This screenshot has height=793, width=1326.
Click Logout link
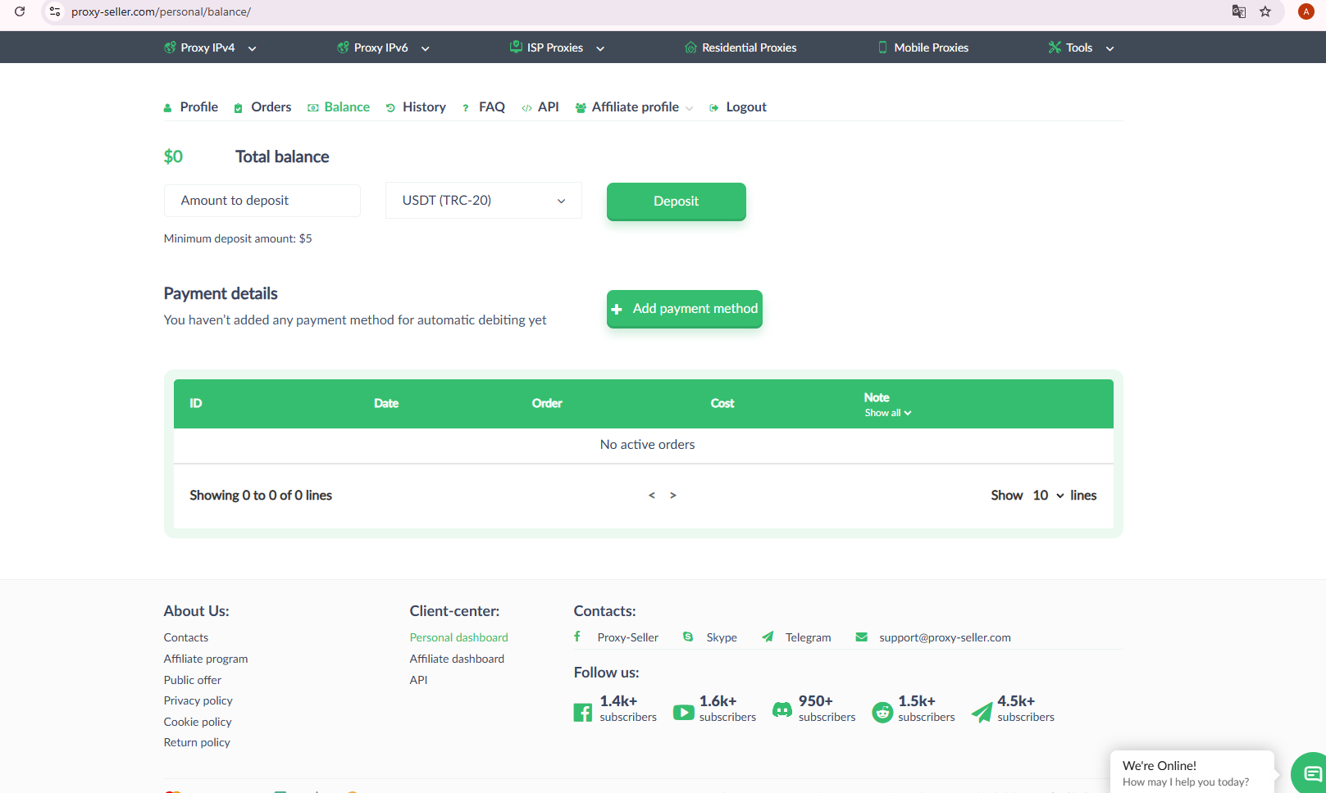pos(746,107)
